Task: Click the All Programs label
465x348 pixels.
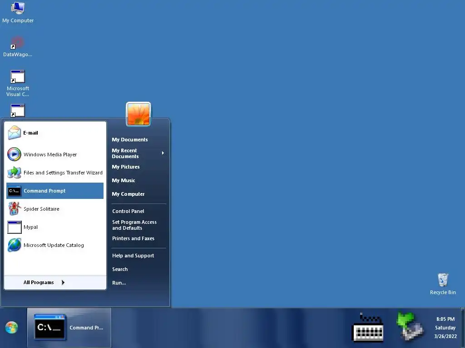Action: 39,282
